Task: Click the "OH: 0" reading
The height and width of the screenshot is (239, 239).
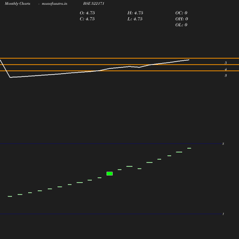Action: [182, 19]
